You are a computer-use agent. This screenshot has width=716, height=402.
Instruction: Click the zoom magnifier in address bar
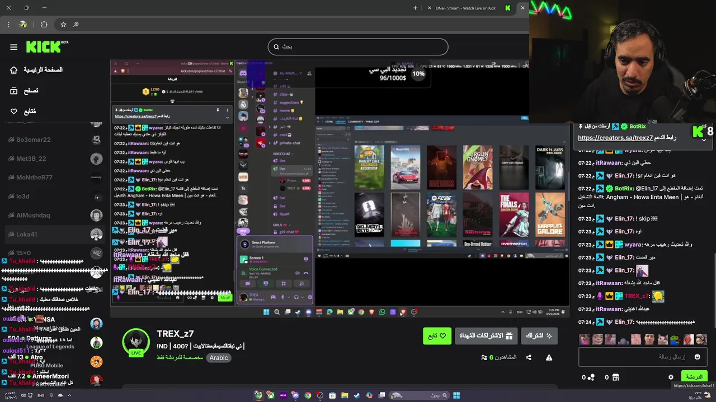coord(76,25)
